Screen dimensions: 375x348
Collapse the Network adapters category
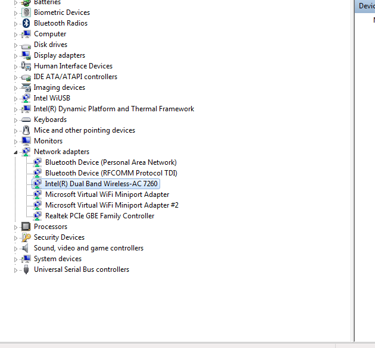click(x=15, y=152)
